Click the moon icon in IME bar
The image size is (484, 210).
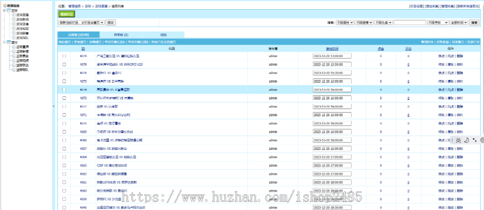(x=467, y=140)
